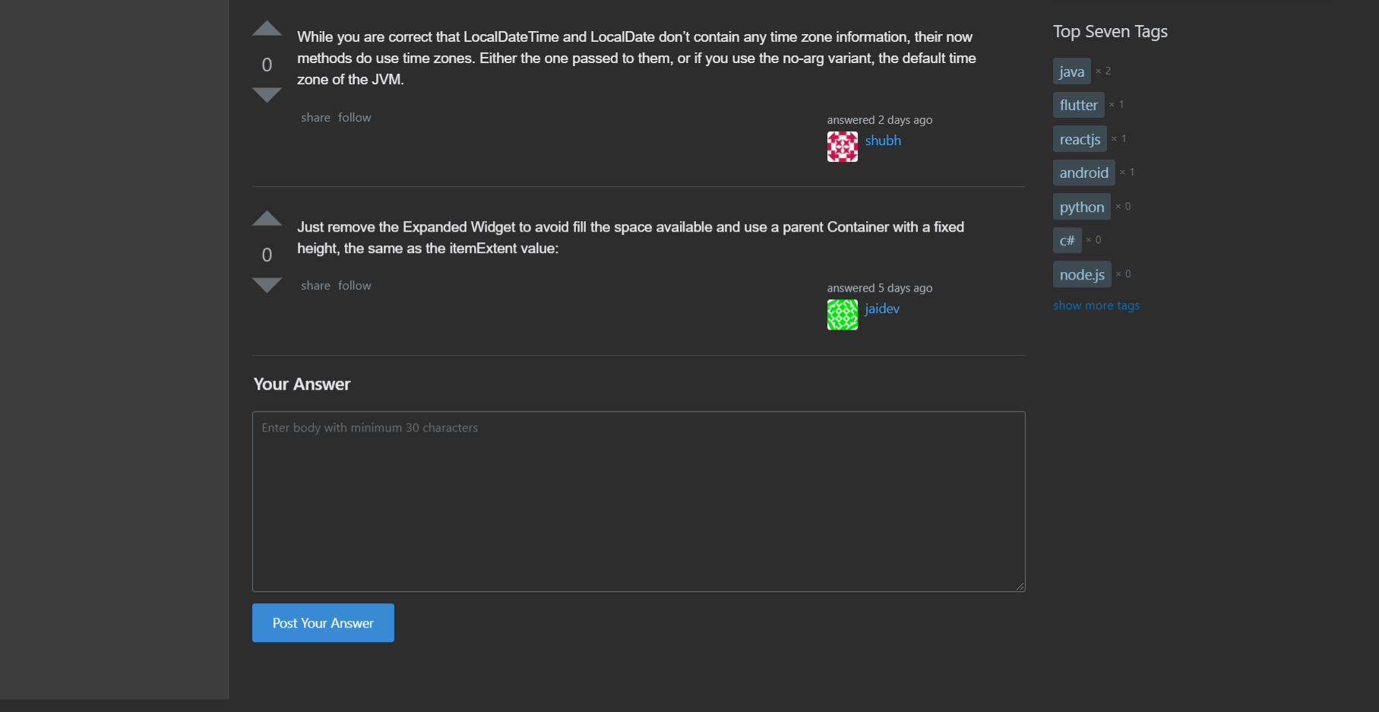This screenshot has width=1379, height=712.
Task: Expand the tag list with show more tags
Action: 1096,305
